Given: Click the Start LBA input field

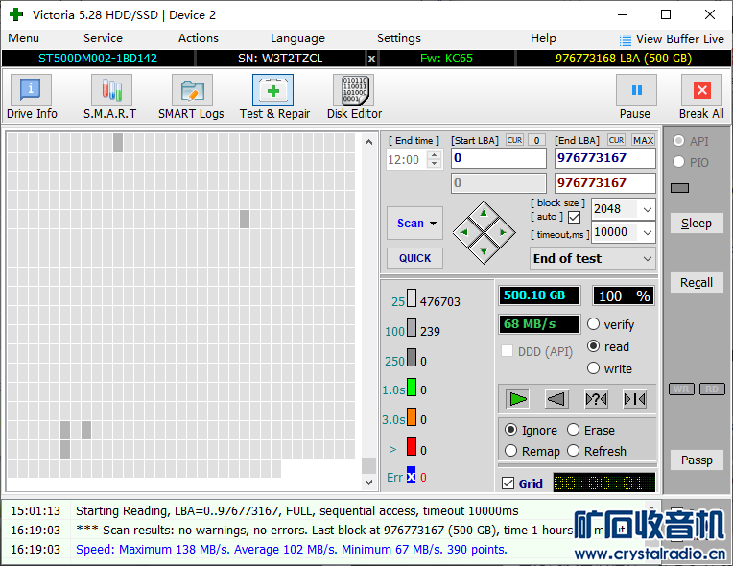Looking at the screenshot, I should click(498, 158).
